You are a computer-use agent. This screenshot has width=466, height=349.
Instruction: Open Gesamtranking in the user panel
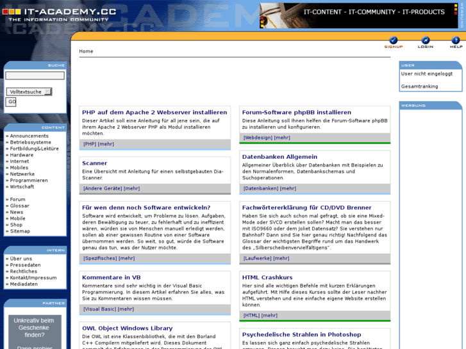click(419, 86)
